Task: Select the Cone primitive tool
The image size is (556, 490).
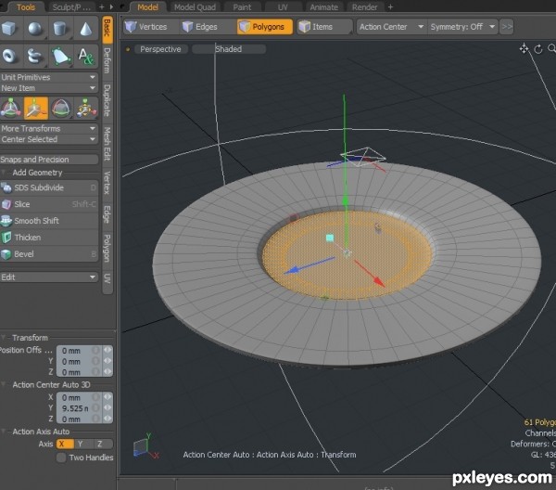Action: coord(86,29)
